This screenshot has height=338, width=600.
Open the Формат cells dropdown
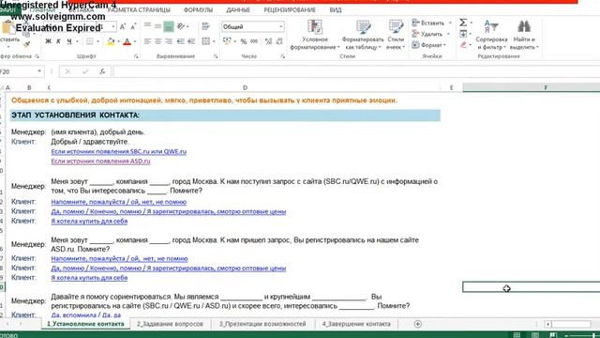[428, 45]
